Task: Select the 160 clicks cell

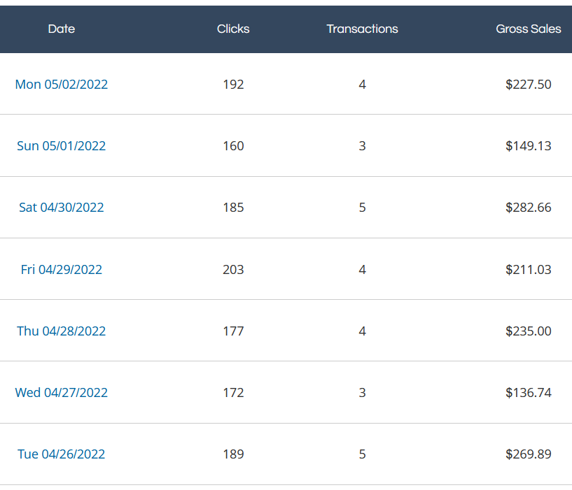Action: click(233, 145)
